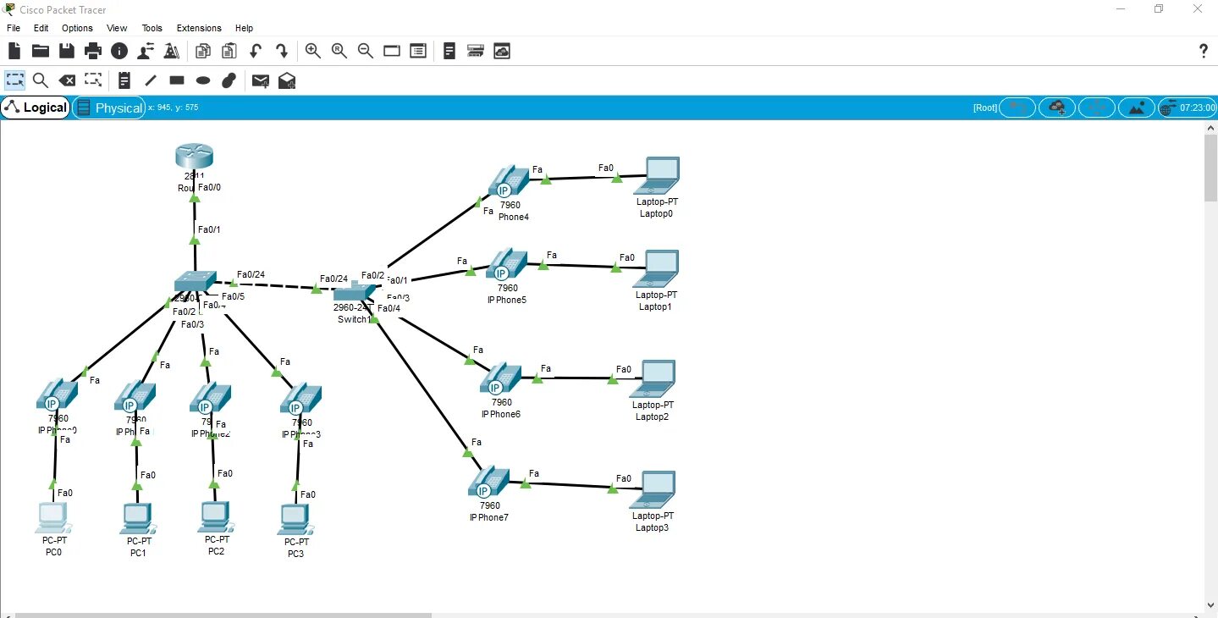The image size is (1218, 618).
Task: Open the network information icon
Action: tap(119, 52)
